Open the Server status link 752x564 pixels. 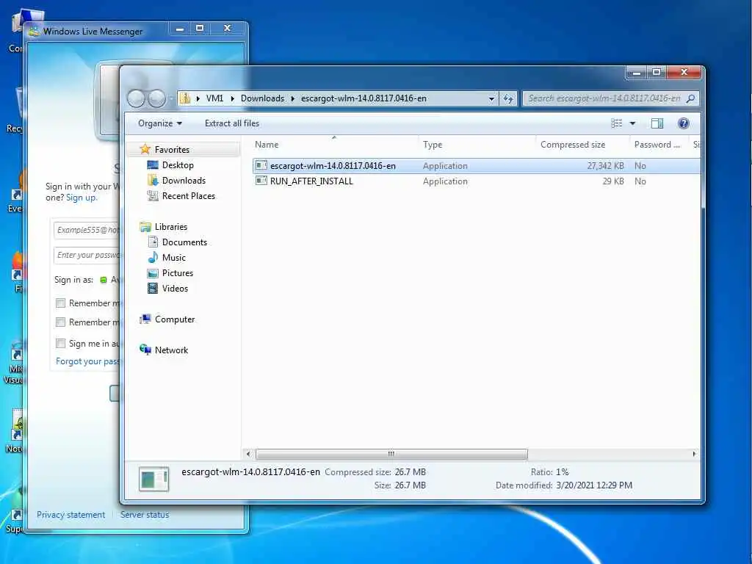point(145,515)
